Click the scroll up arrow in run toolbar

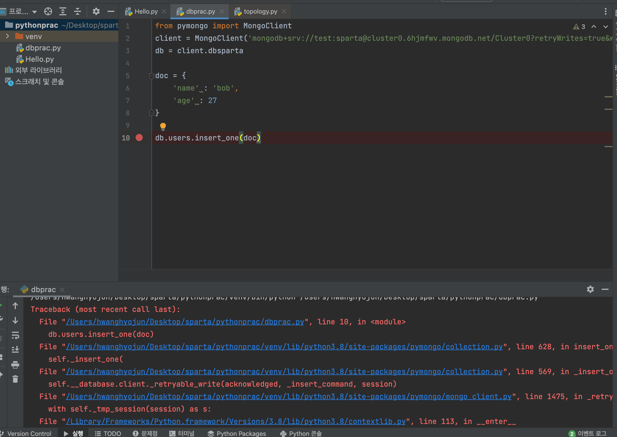15,306
